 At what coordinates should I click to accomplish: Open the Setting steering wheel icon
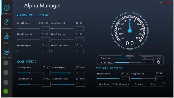coord(7,8)
